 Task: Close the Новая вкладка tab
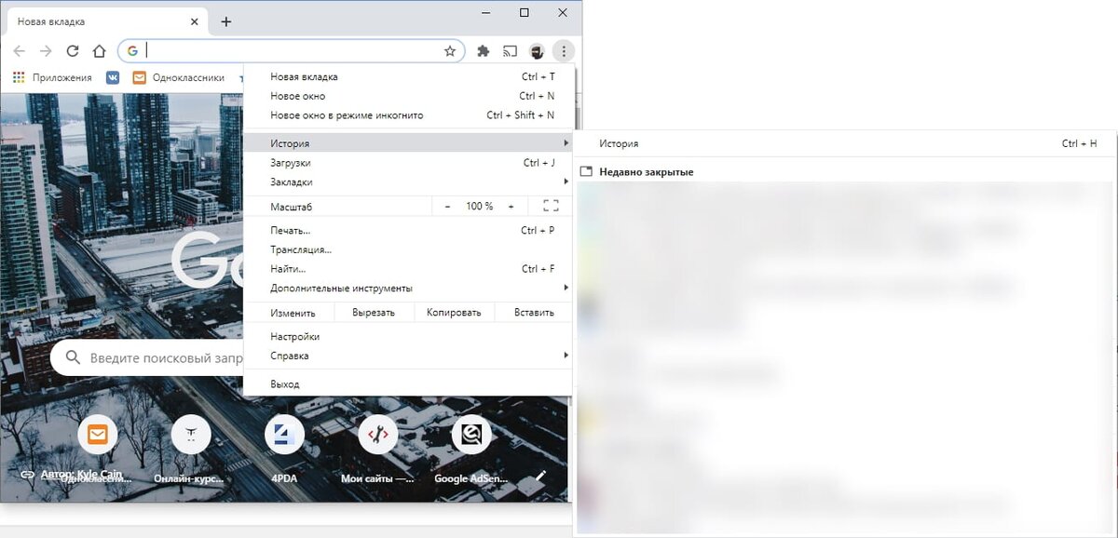point(194,20)
